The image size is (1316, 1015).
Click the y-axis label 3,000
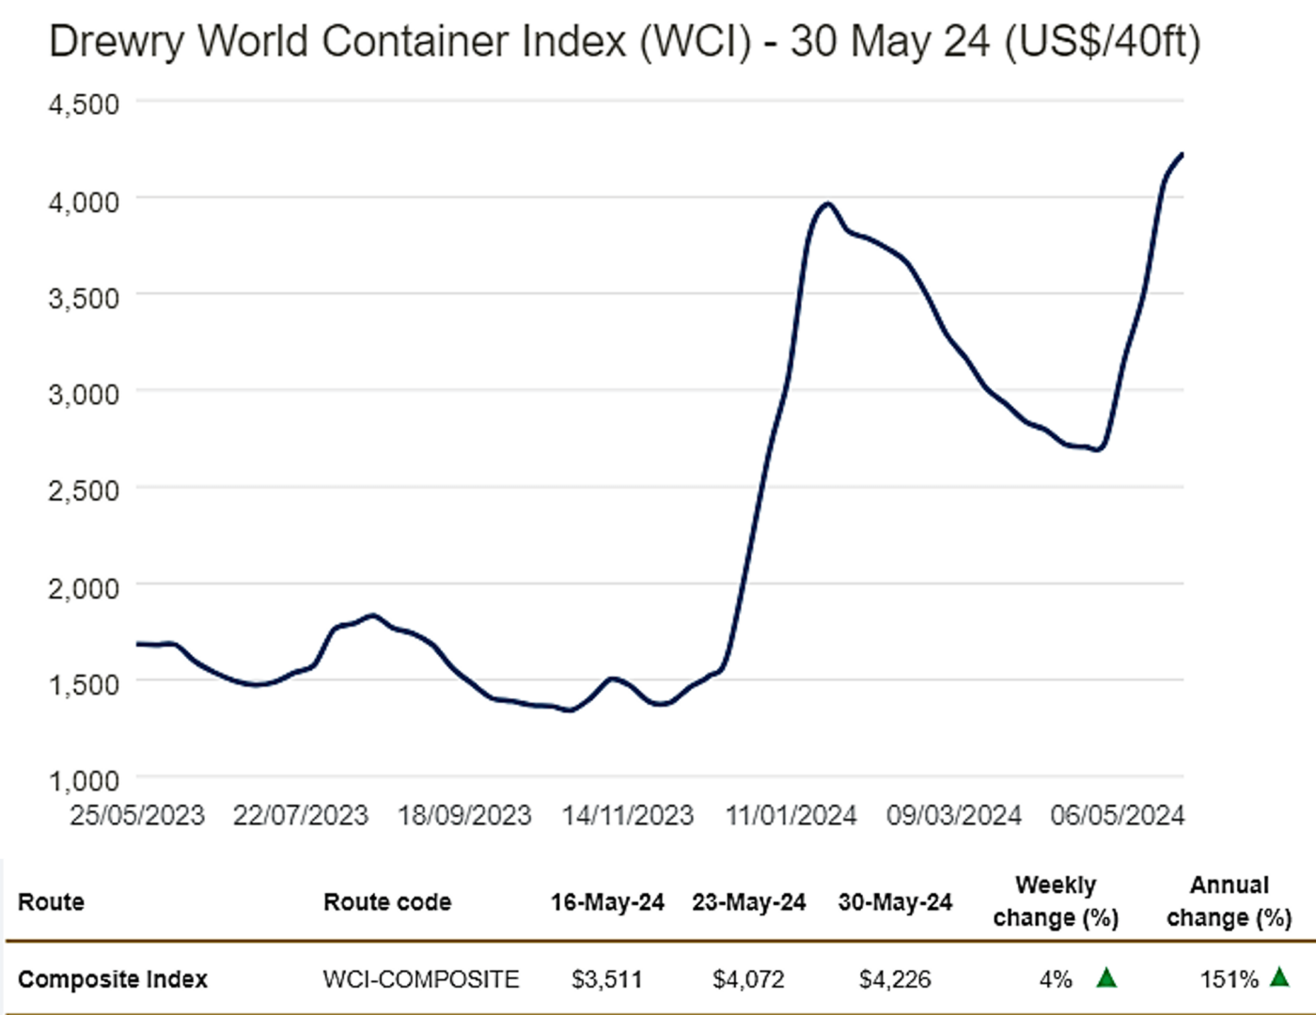(x=85, y=394)
